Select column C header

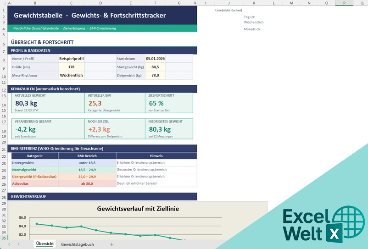tap(71, 3)
